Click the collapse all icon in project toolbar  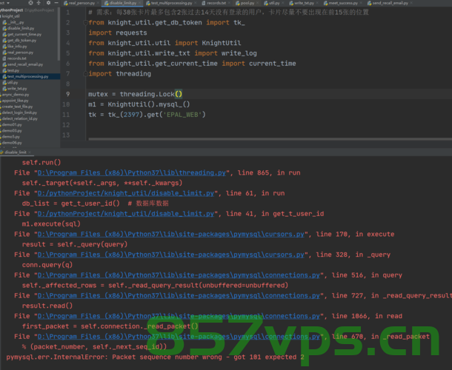(39, 3)
